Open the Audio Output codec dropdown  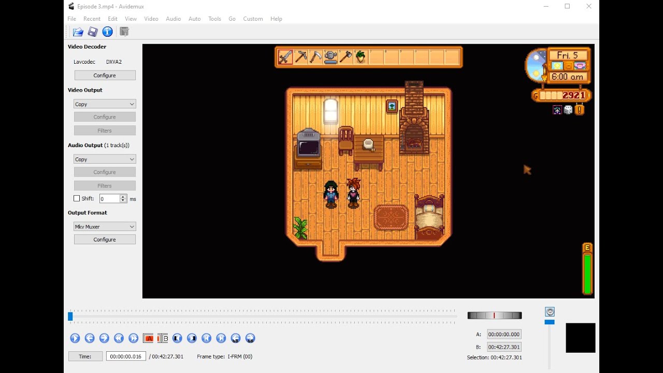click(x=105, y=160)
